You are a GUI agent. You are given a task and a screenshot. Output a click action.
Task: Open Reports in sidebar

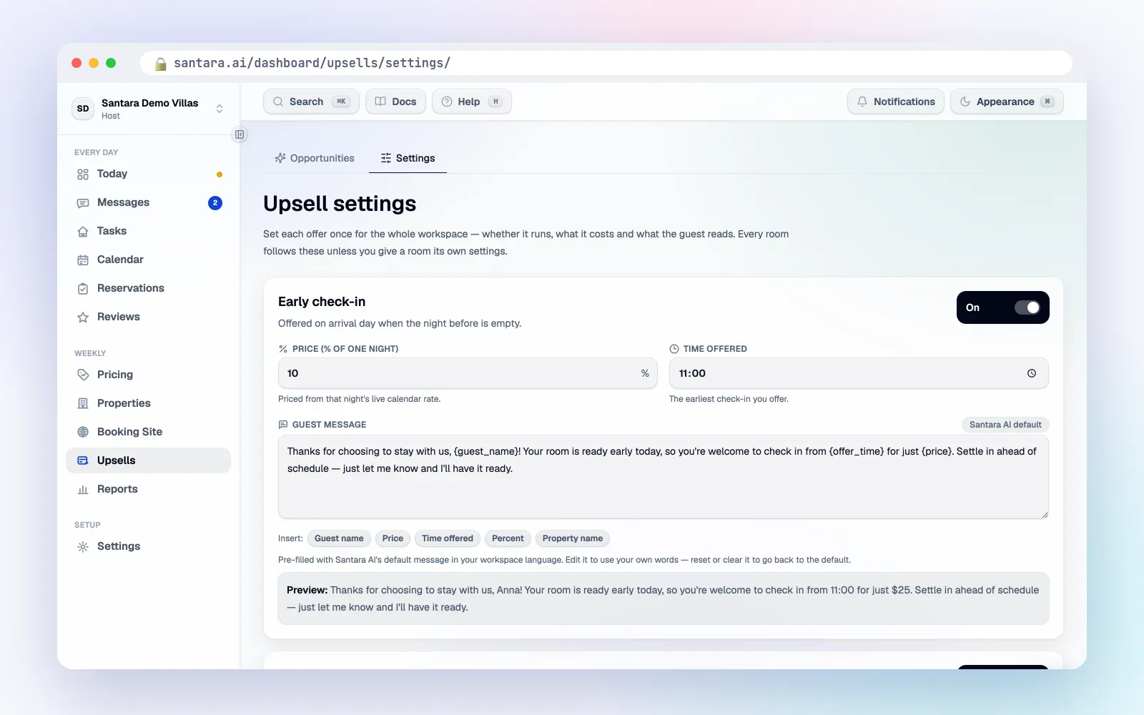click(149, 489)
